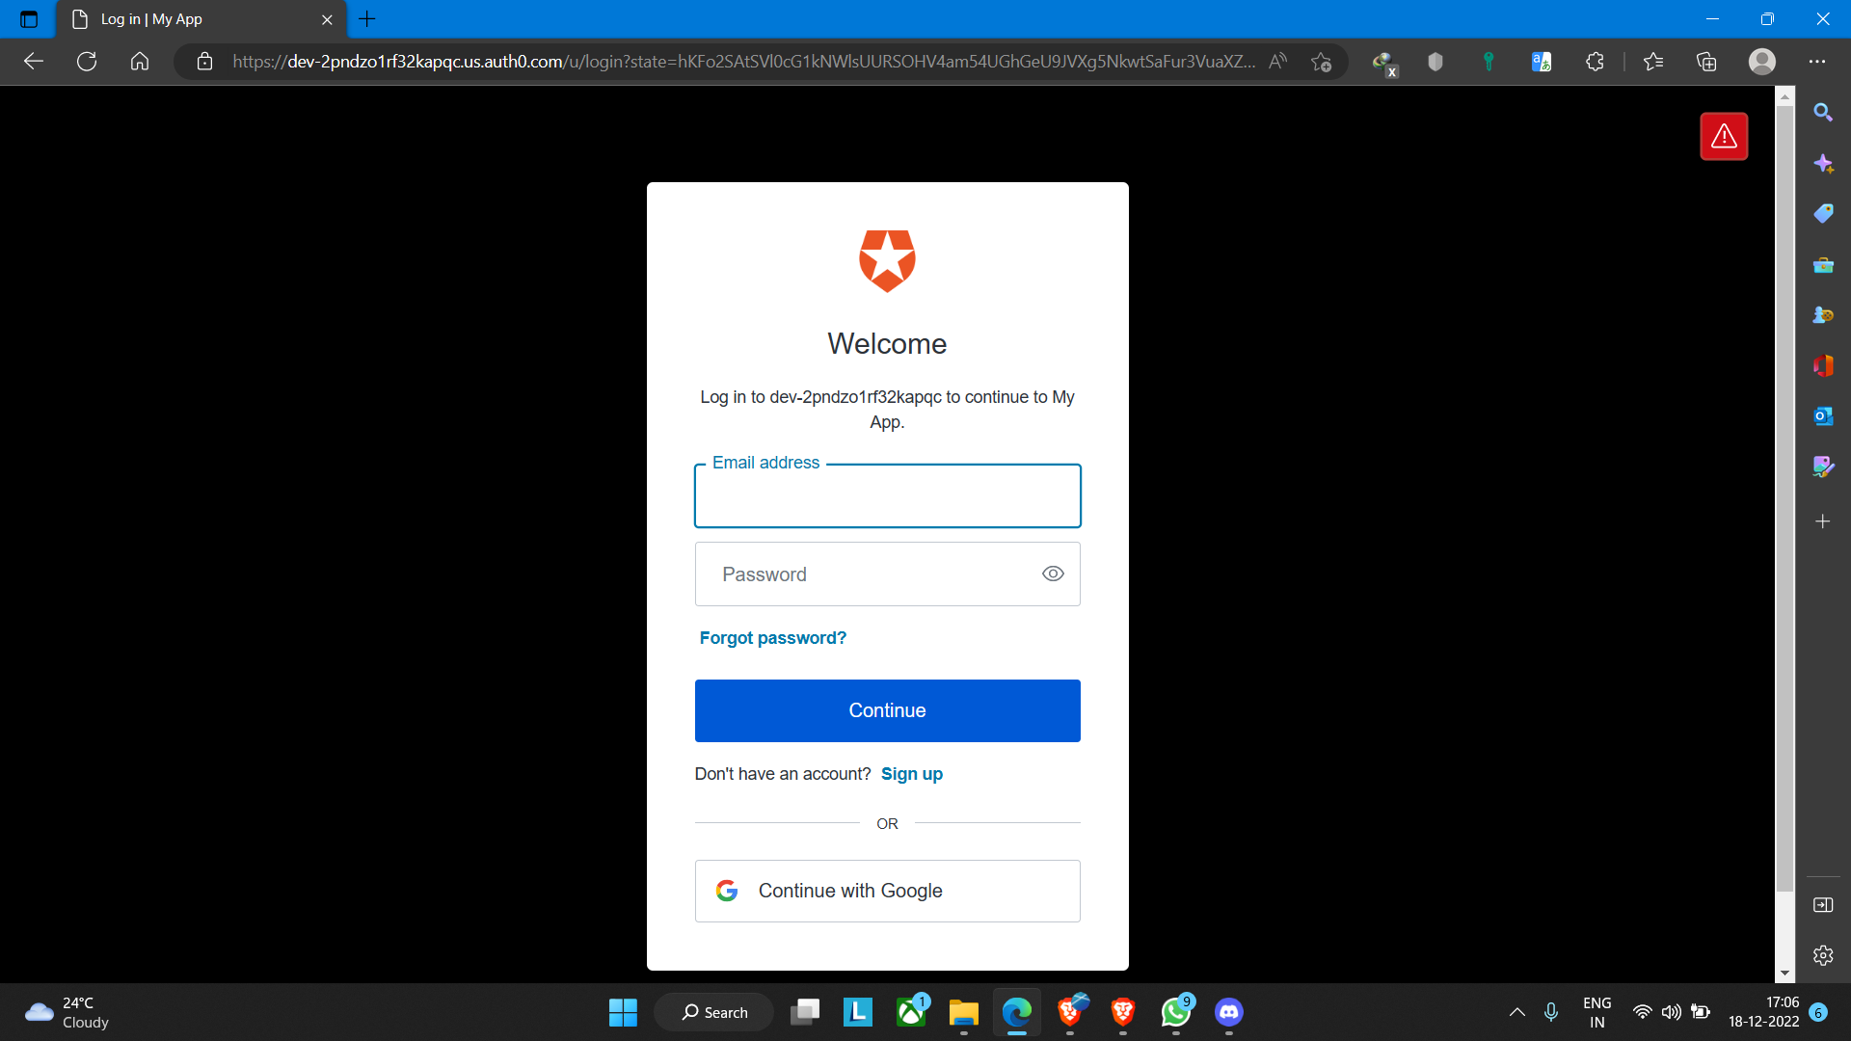Click the translate extension icon
The image size is (1851, 1041).
point(1541,62)
